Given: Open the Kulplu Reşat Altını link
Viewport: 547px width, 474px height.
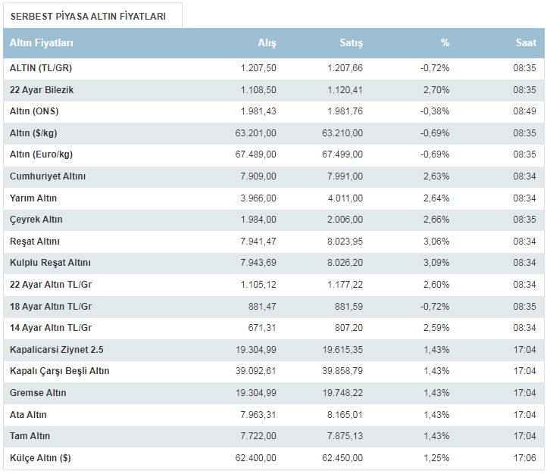Looking at the screenshot, I should coord(50,263).
